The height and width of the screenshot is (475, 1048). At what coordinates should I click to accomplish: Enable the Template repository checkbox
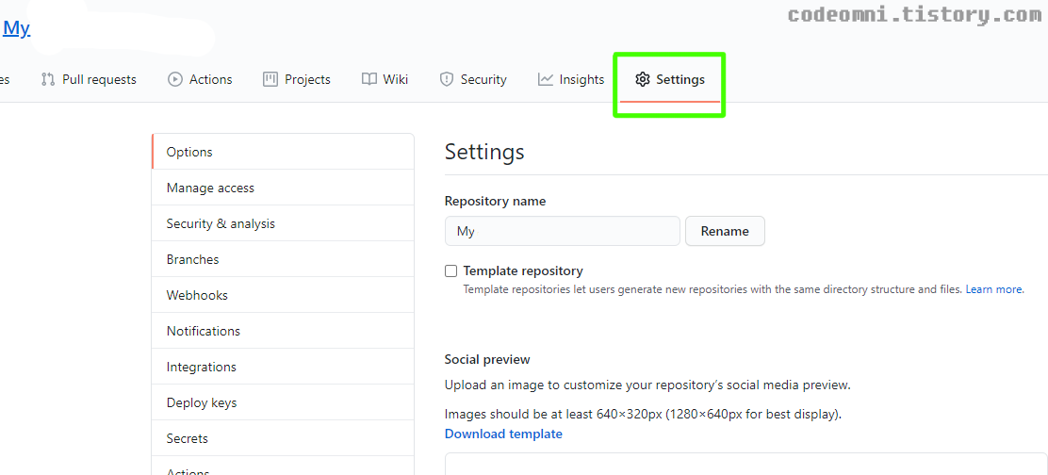coord(451,271)
